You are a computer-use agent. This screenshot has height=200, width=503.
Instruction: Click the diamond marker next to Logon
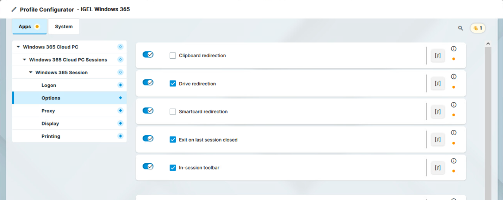point(120,85)
